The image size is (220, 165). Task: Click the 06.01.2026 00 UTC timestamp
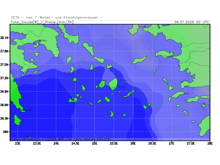[192, 22]
